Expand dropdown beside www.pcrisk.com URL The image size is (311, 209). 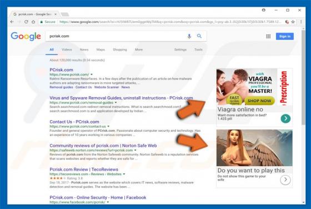pos(92,74)
